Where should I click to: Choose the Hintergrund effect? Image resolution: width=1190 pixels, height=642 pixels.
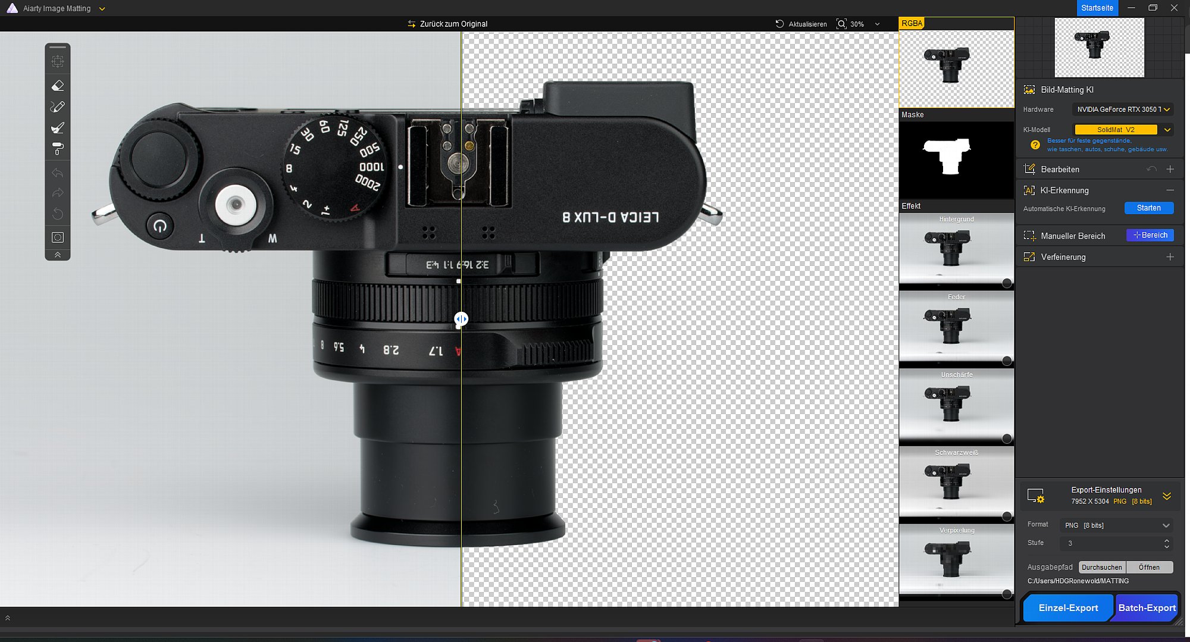coord(956,250)
